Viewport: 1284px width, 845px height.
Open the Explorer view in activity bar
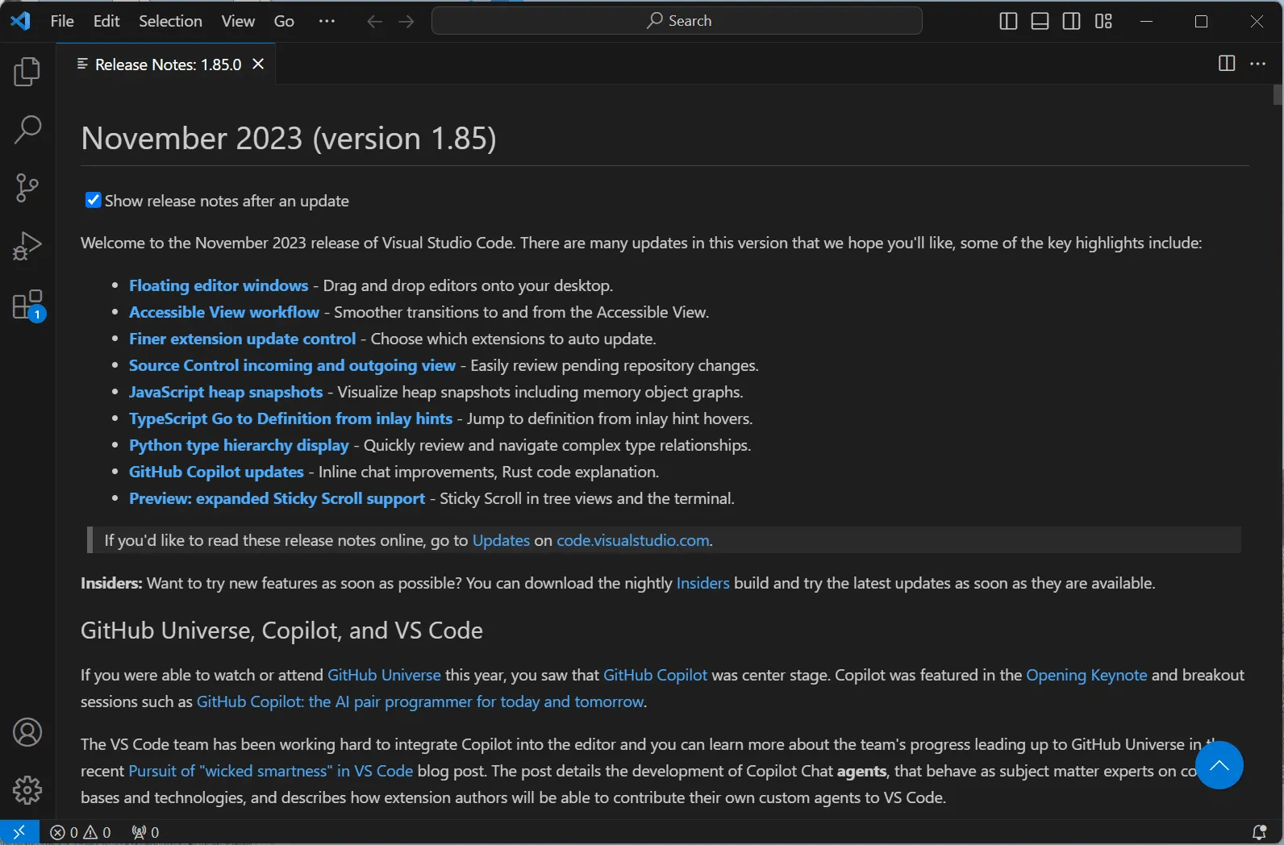tap(27, 71)
